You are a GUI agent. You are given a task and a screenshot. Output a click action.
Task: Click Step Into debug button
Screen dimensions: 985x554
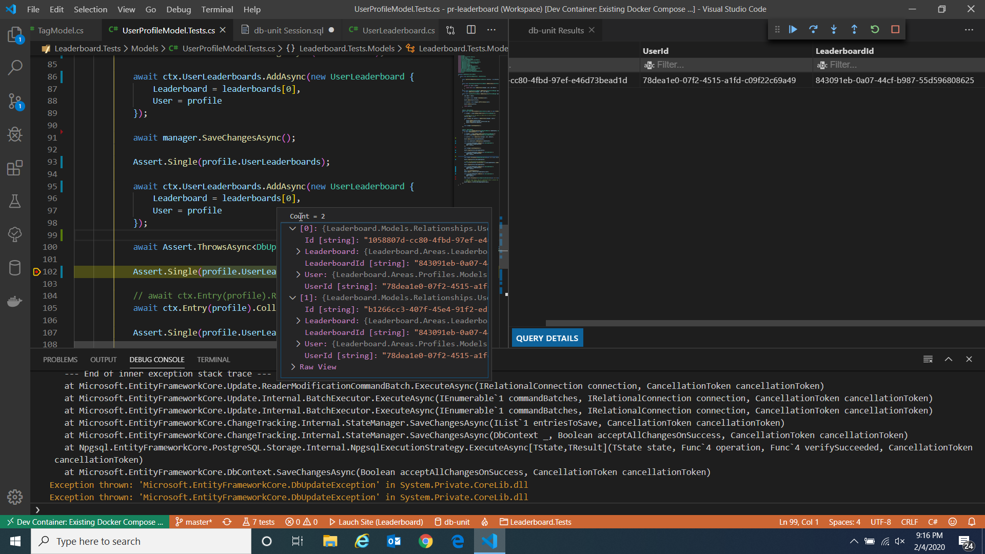pos(834,30)
